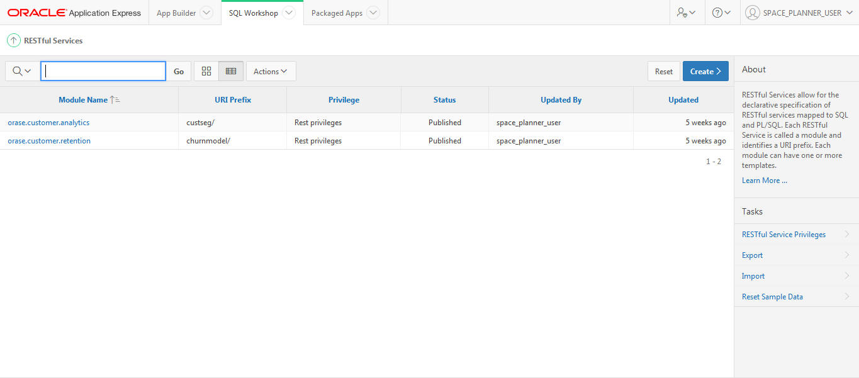Click the Go button
Viewport: 859px width, 378px height.
[x=179, y=71]
